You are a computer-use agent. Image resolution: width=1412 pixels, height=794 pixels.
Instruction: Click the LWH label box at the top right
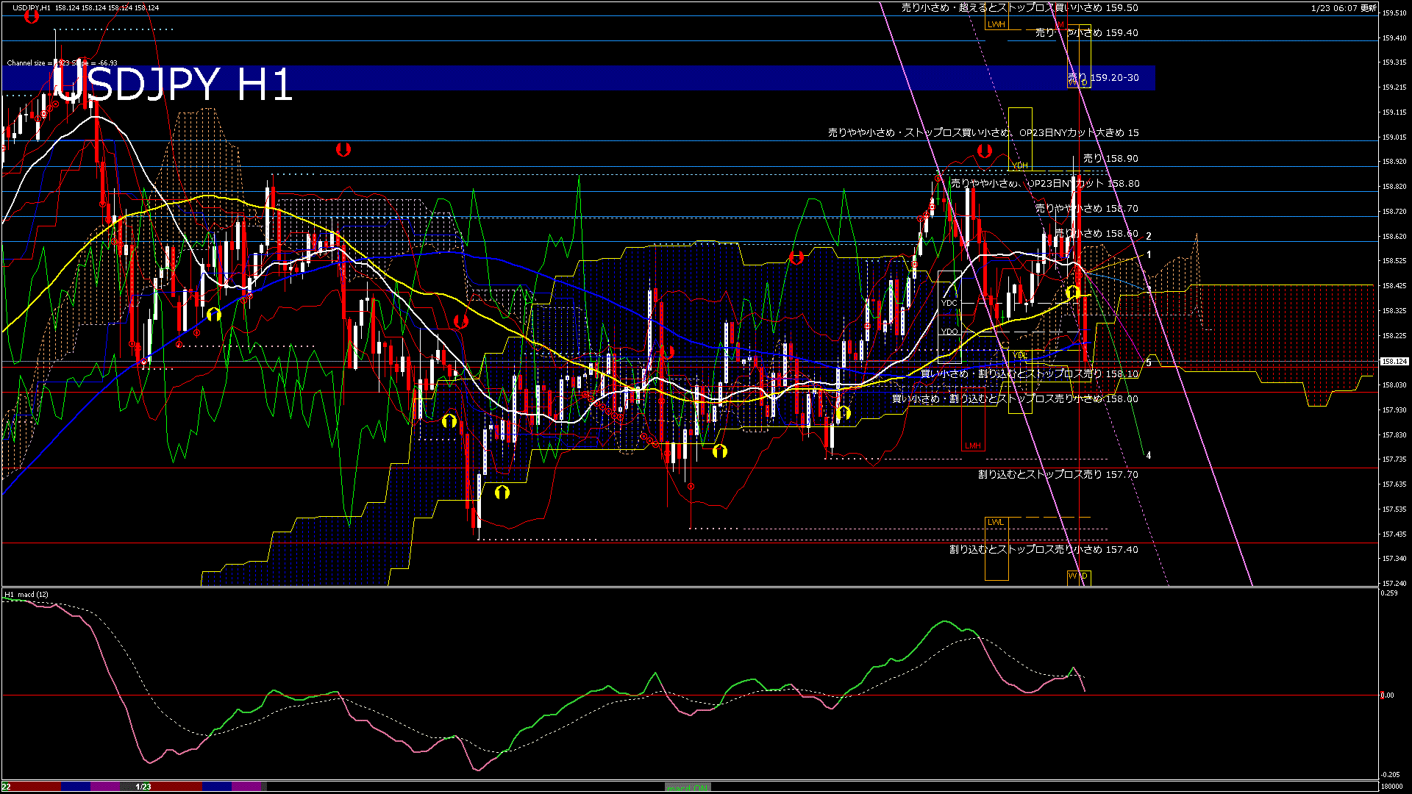(x=996, y=24)
